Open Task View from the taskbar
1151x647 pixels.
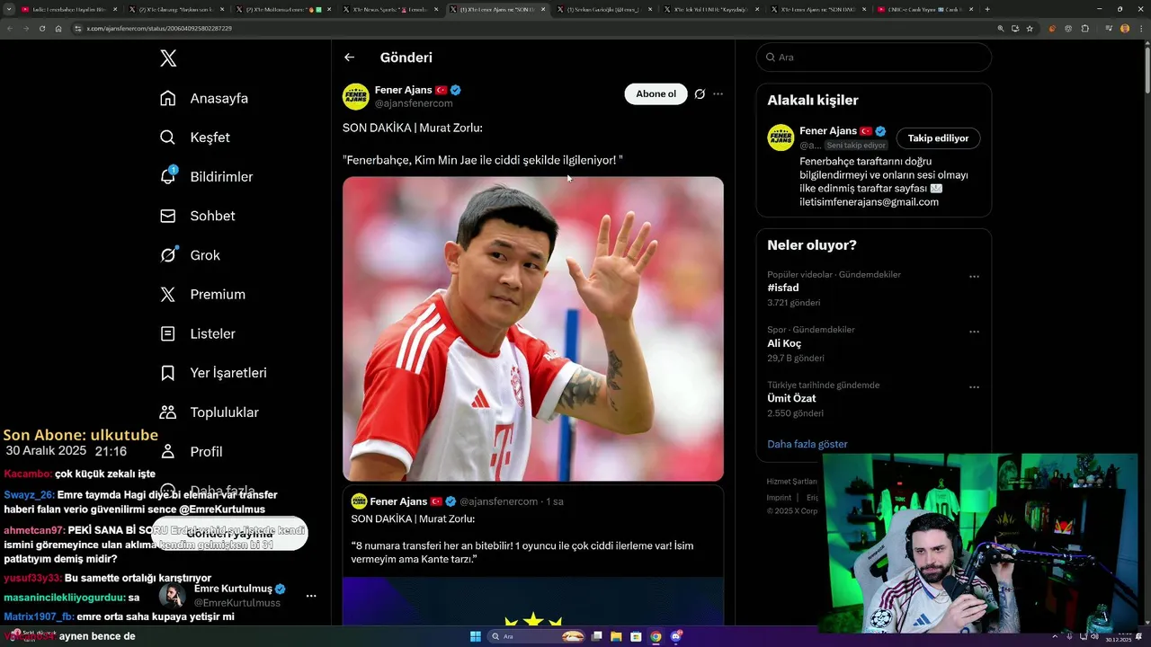(x=597, y=636)
